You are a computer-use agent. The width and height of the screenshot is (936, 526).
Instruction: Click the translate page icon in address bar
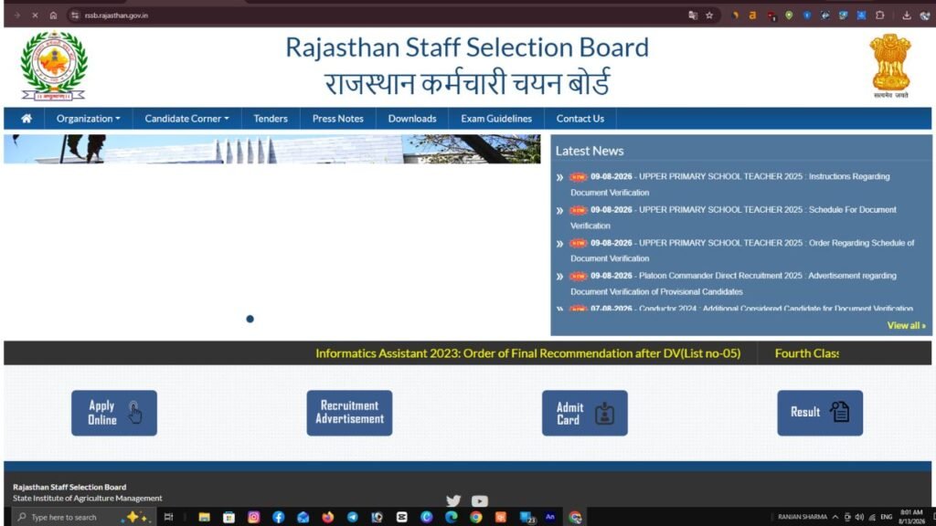[x=693, y=16]
